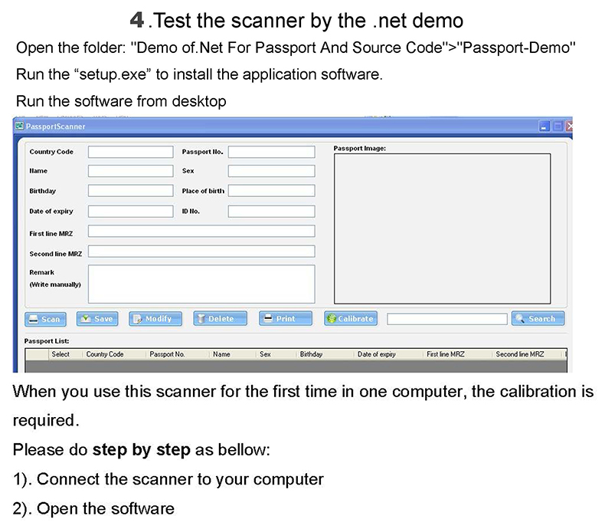Click into the Passport No. field

[271, 152]
